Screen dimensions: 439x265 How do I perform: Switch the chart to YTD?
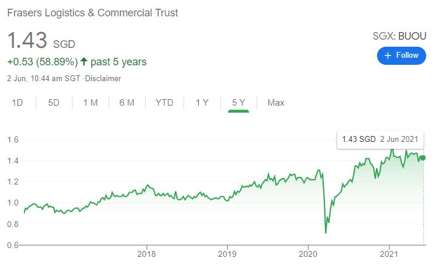[164, 103]
